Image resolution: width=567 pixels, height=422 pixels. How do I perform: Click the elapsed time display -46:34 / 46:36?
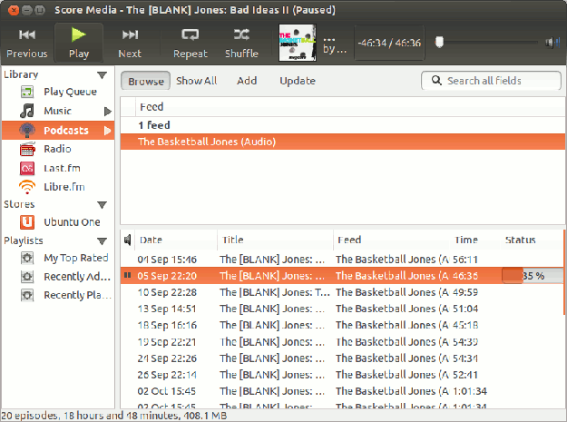click(x=389, y=43)
